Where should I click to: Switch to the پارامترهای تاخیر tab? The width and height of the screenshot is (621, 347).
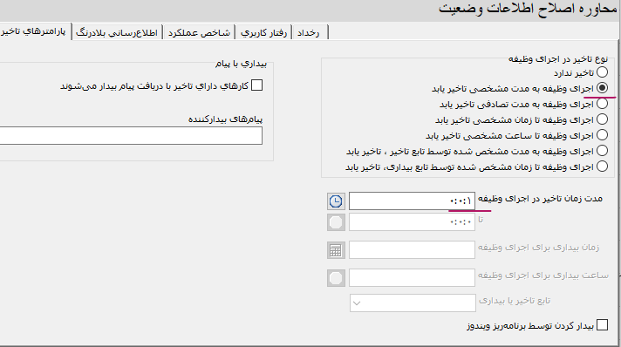pyautogui.click(x=35, y=31)
